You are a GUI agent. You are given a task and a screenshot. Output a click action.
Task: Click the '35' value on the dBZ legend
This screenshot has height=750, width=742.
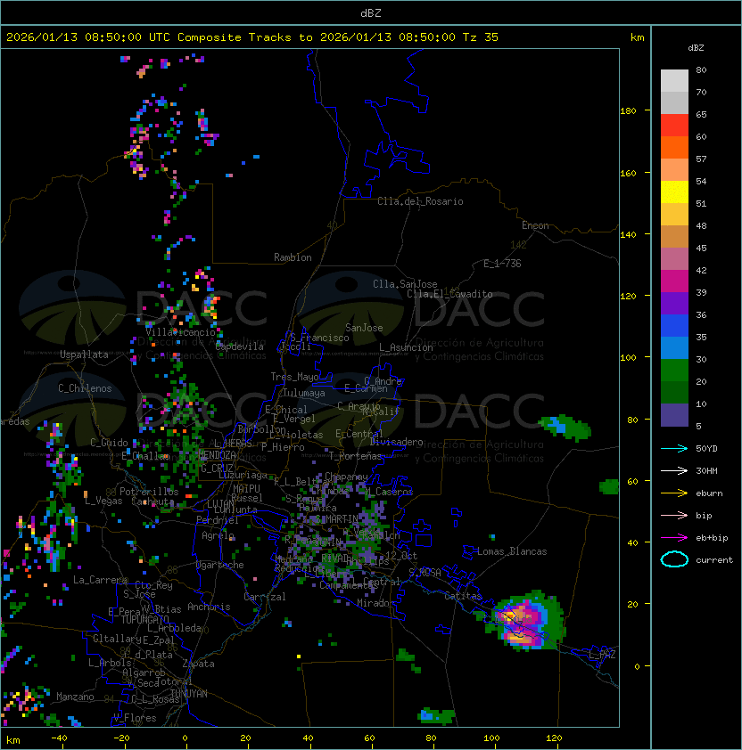coord(701,338)
